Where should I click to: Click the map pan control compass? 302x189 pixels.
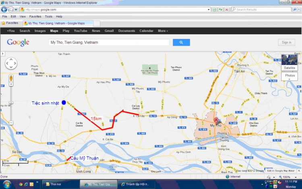11,63
